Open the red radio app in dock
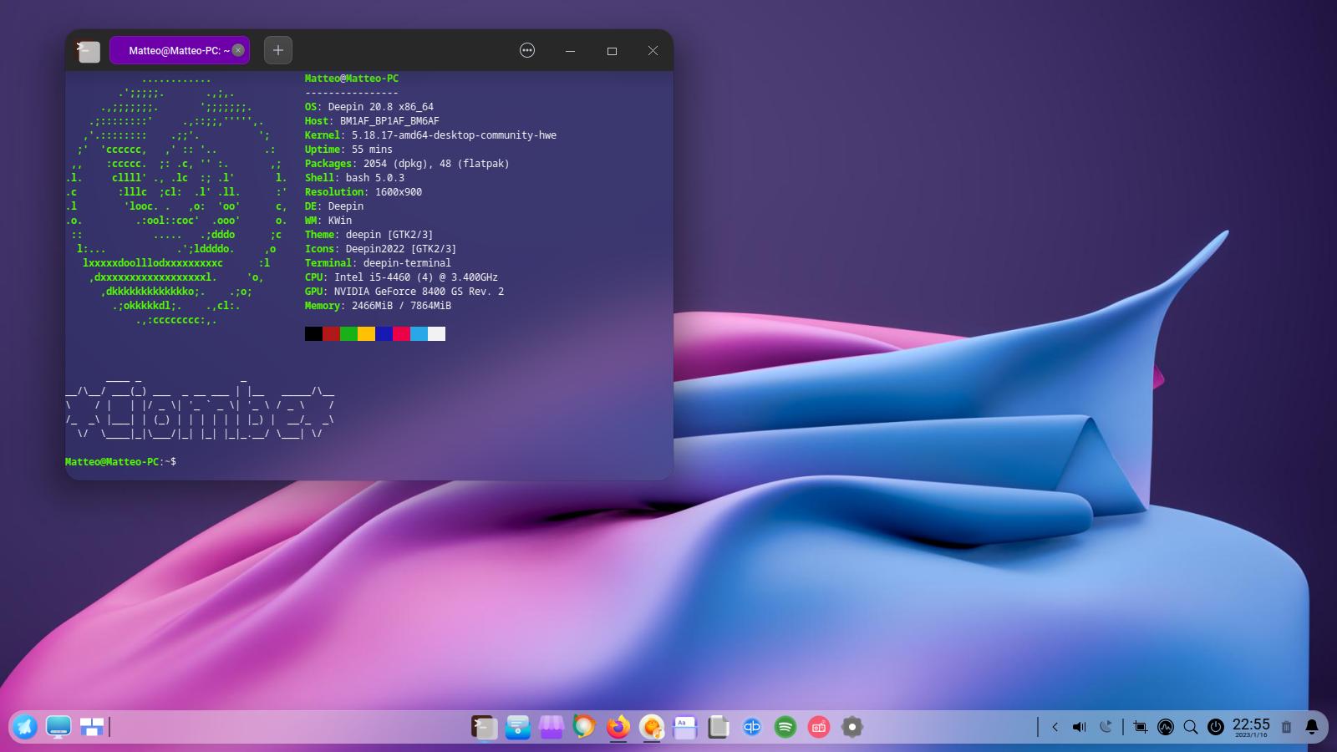 click(x=818, y=727)
